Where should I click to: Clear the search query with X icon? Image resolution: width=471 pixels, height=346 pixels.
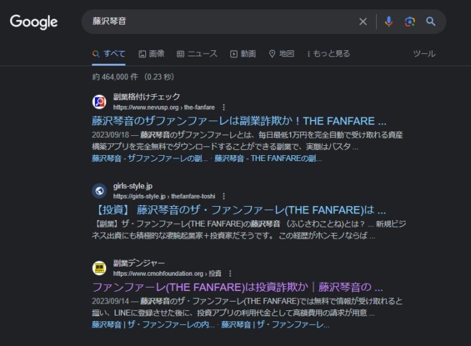[x=363, y=22]
